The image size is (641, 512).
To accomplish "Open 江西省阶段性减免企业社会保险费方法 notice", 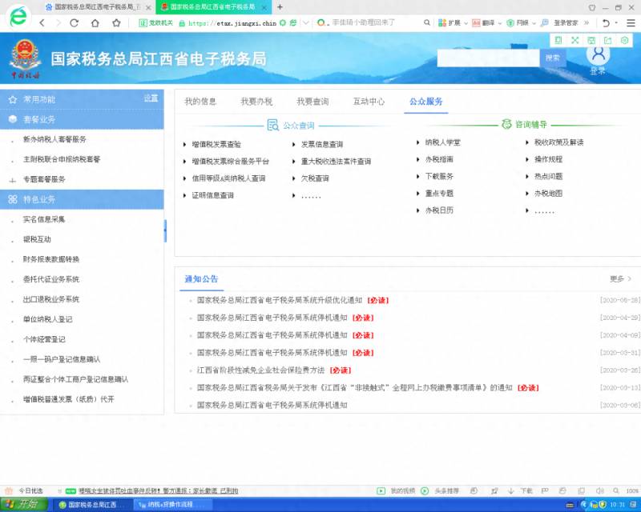I will coord(261,370).
